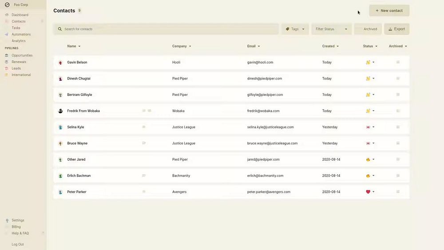The width and height of the screenshot is (444, 250).
Task: Open the Tags filter dropdown
Action: coord(295,29)
